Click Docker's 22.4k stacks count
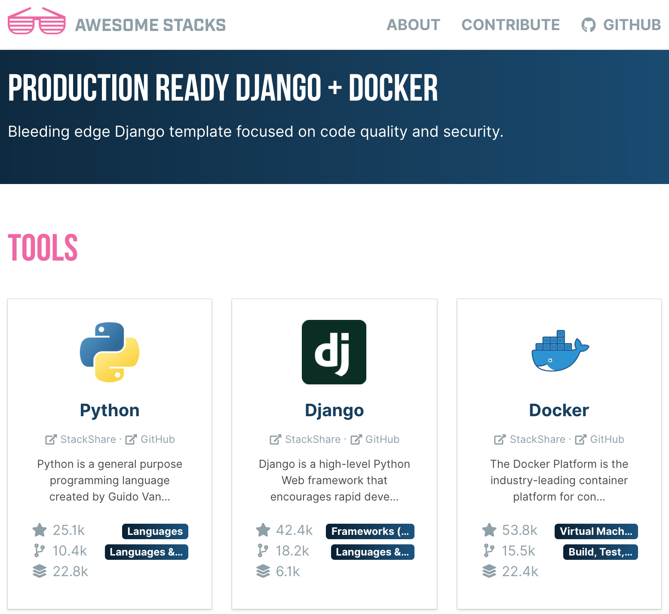 [520, 571]
